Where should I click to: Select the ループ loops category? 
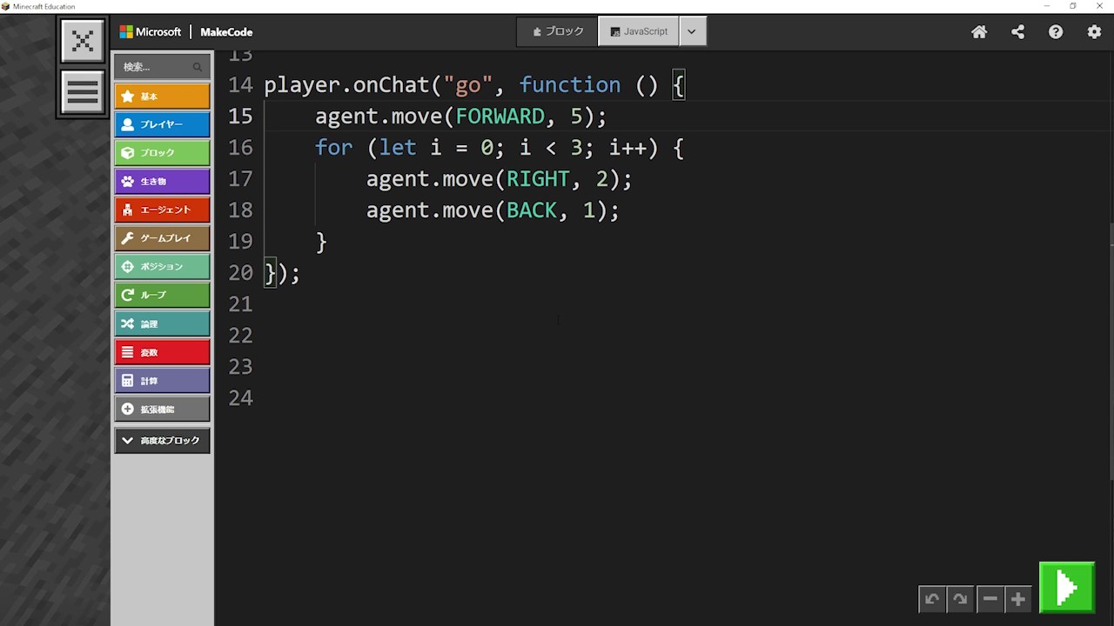coord(162,296)
